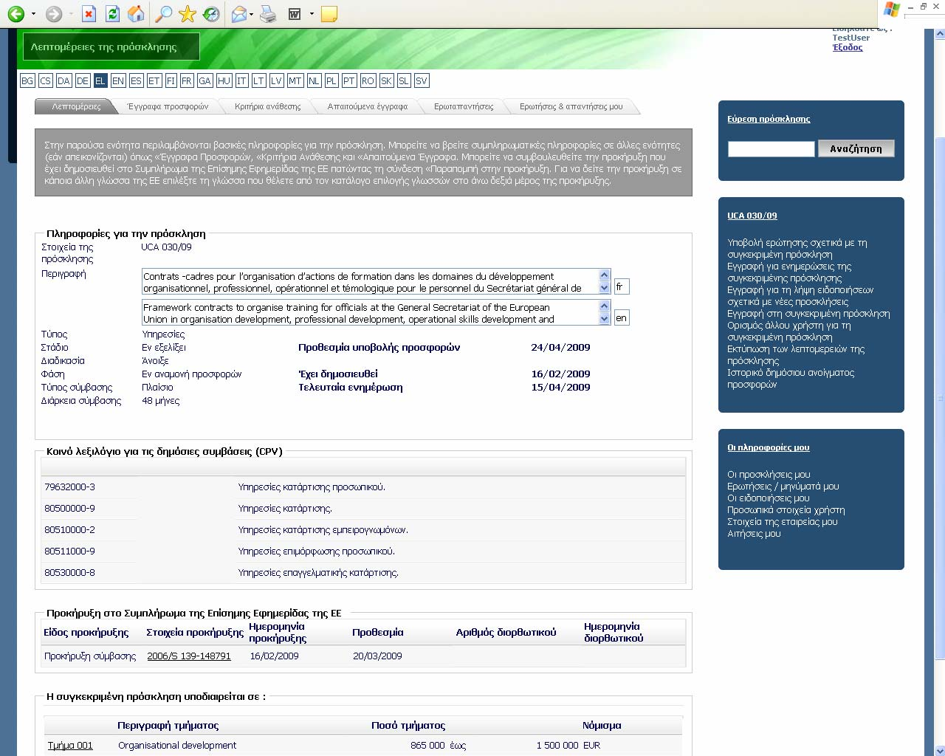Open the UCA 030/09 sidebar heading link
945x756 pixels.
coord(752,216)
